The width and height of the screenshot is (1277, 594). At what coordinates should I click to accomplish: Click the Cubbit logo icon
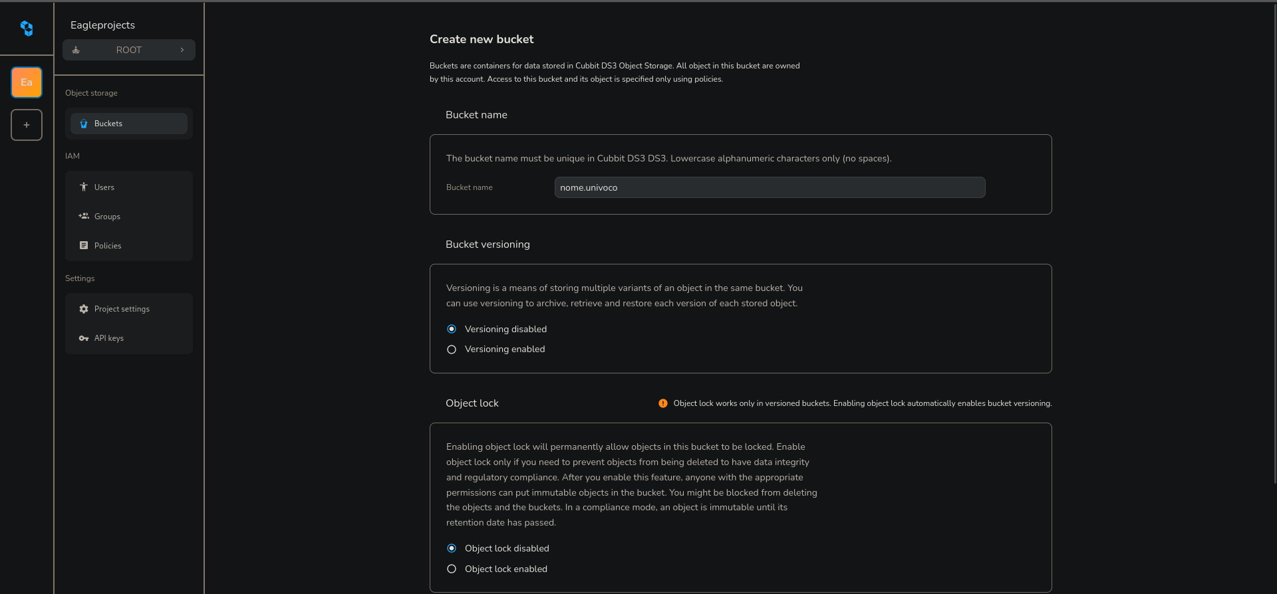click(27, 29)
